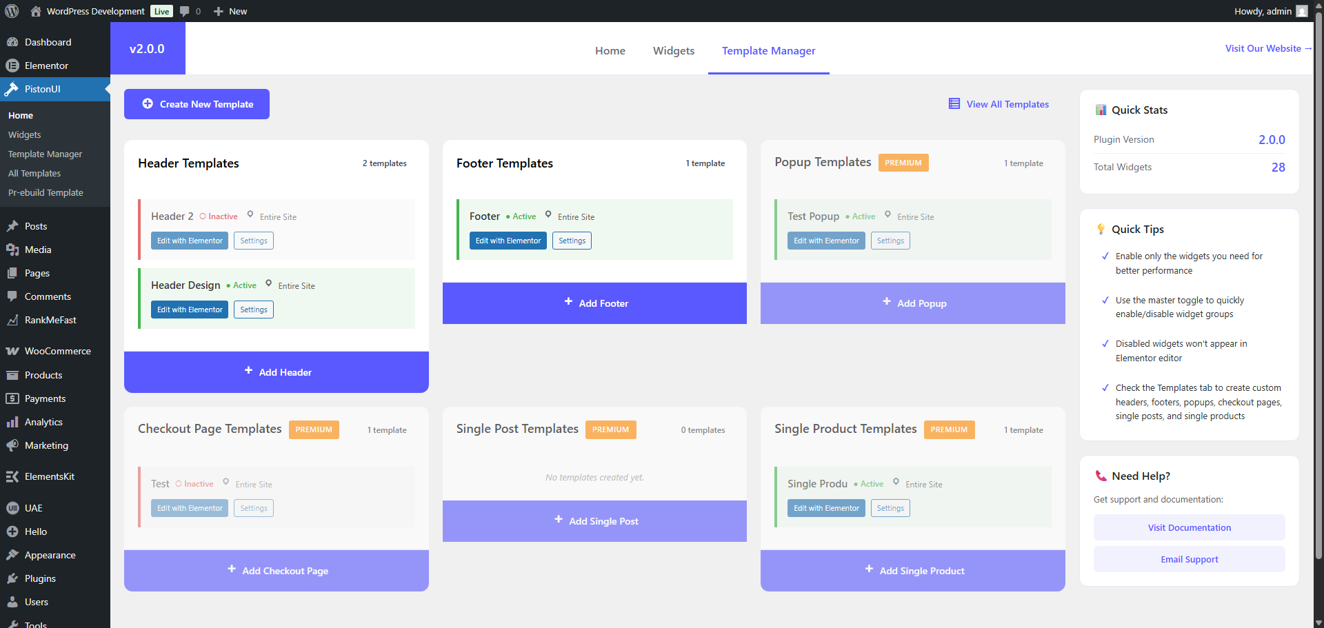Click the Live status badge
The image size is (1324, 628).
[x=162, y=11]
